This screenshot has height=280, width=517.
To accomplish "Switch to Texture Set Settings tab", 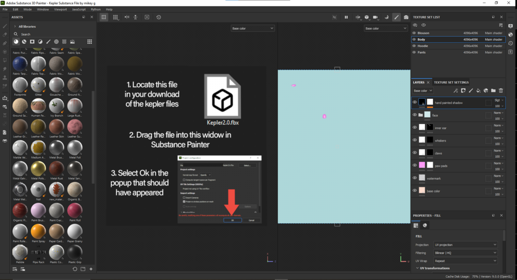I will [451, 82].
